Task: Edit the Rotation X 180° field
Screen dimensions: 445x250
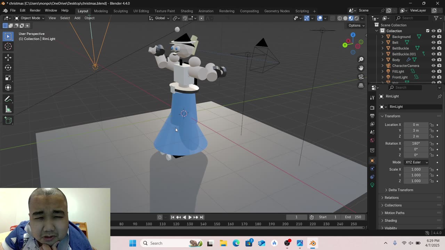Action: [x=416, y=143]
